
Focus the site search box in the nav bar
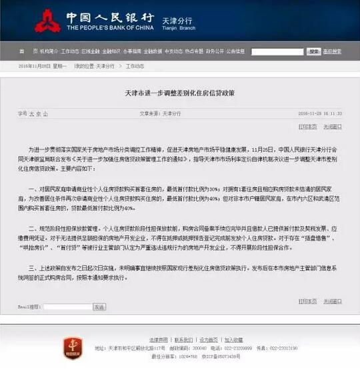pyautogui.click(x=277, y=52)
